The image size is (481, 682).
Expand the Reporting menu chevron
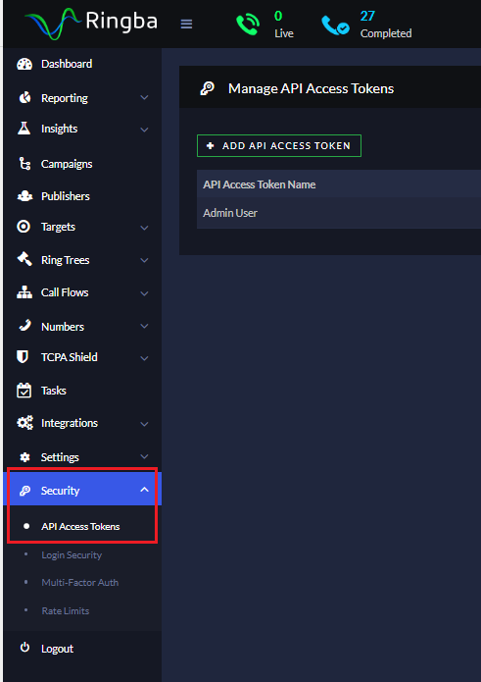tap(145, 98)
